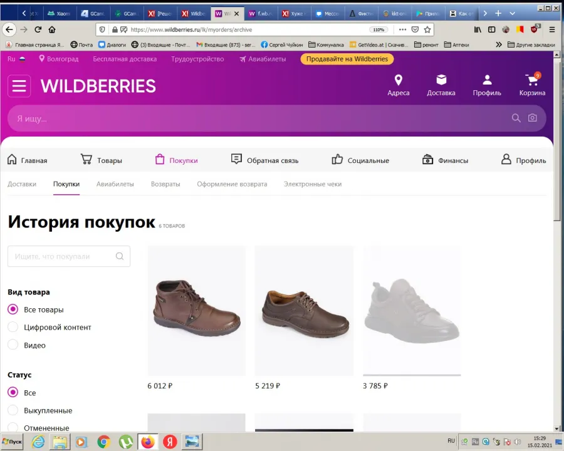Reload the page with the refresh icon
This screenshot has height=451, width=564.
click(38, 29)
